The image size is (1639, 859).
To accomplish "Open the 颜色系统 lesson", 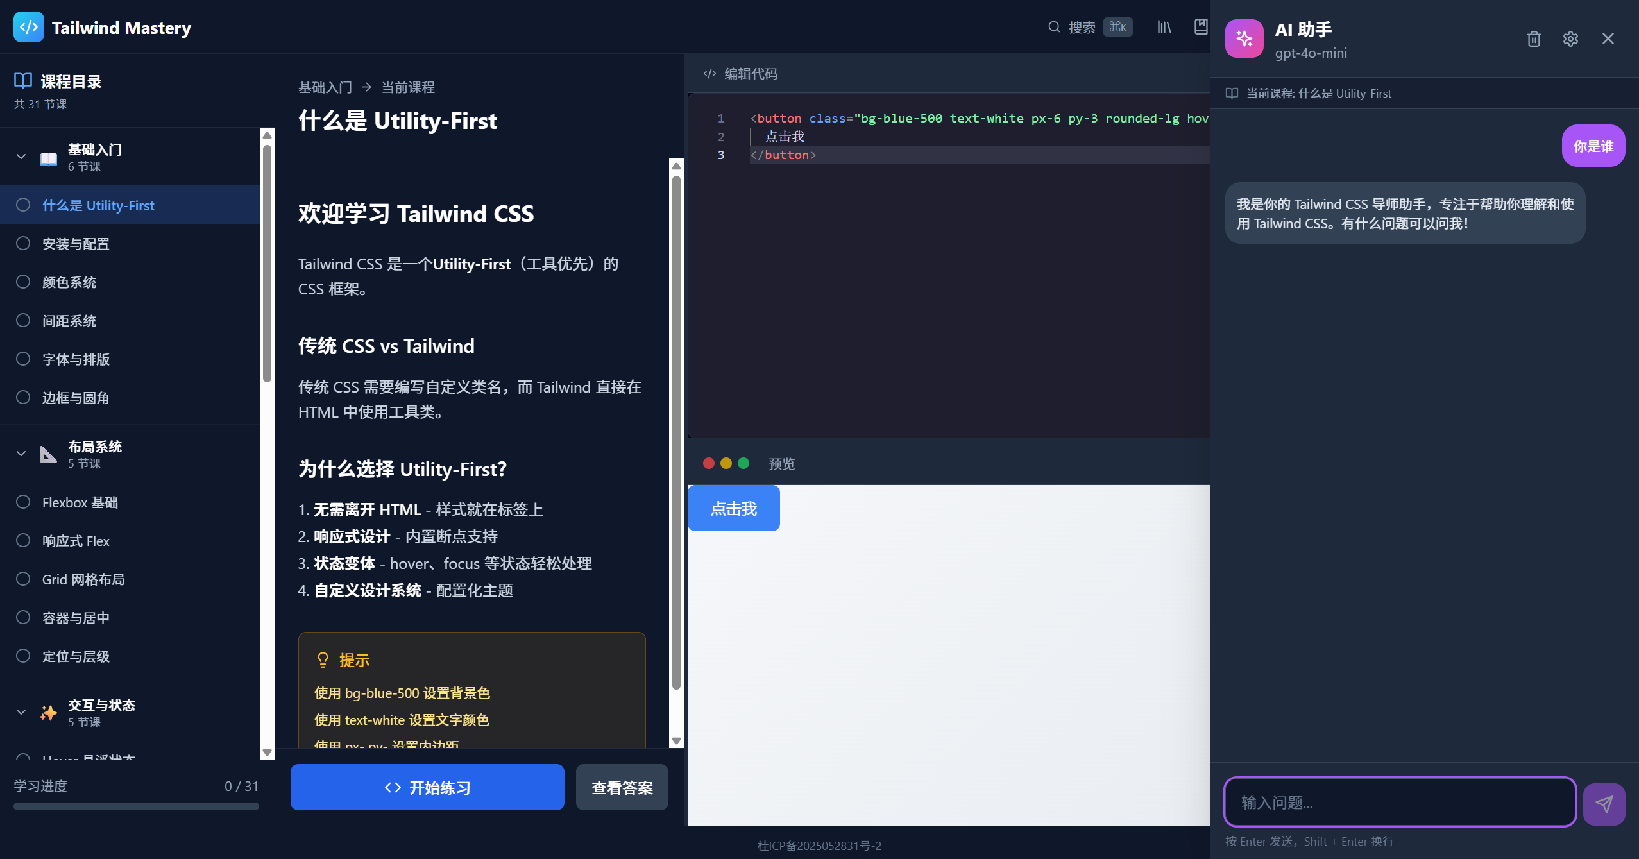I will 69,282.
